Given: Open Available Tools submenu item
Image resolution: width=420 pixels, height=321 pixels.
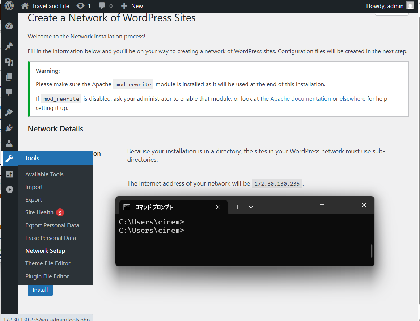Looking at the screenshot, I should tap(44, 174).
